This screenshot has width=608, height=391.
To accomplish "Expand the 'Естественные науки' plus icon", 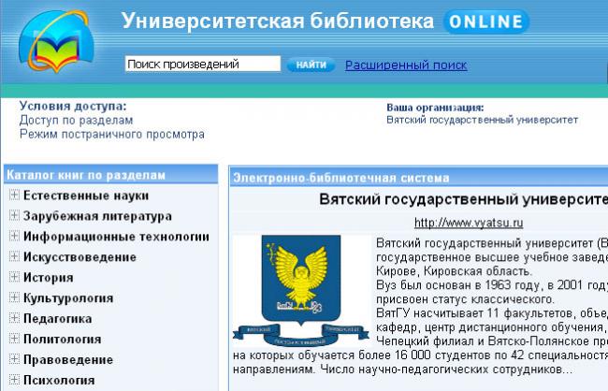I will tap(14, 195).
